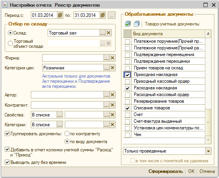Clear the Контрагент field with X

112,105
